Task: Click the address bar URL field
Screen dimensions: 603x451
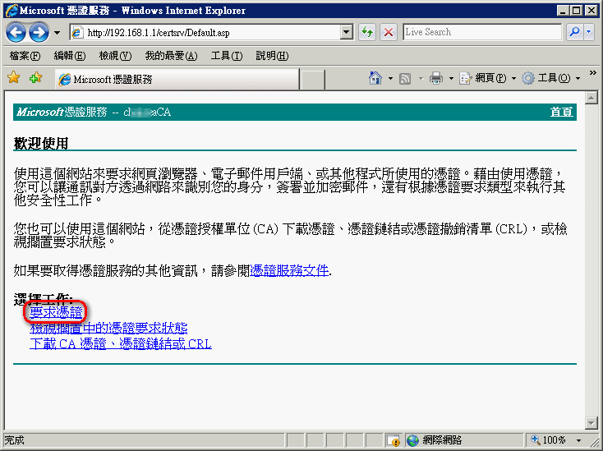Action: 206,33
